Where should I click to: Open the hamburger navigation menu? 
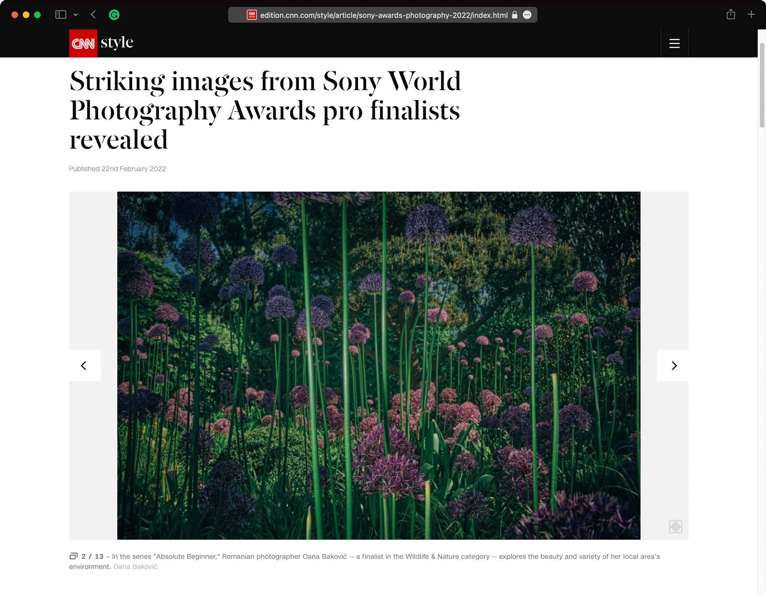[674, 43]
